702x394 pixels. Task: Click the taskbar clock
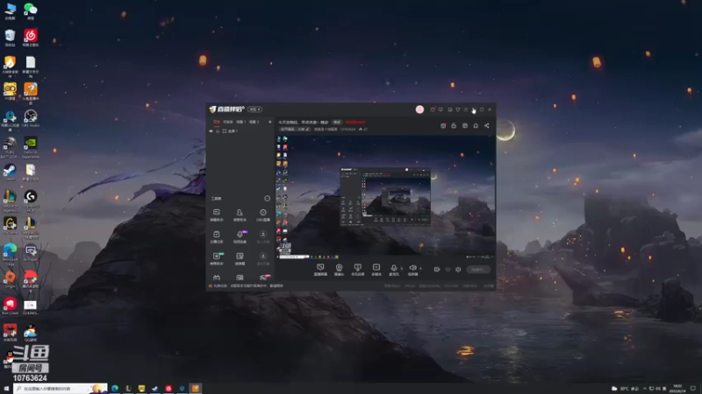tap(677, 389)
